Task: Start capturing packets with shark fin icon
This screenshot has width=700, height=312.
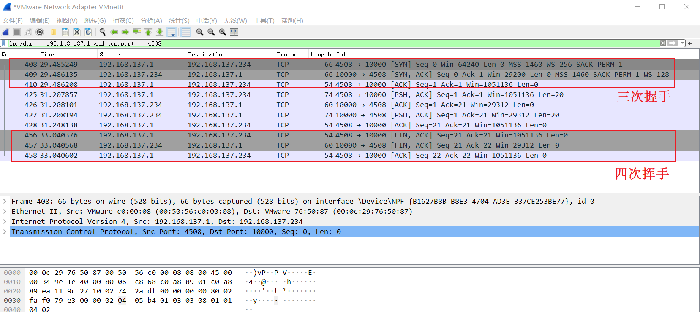Action: (6, 32)
